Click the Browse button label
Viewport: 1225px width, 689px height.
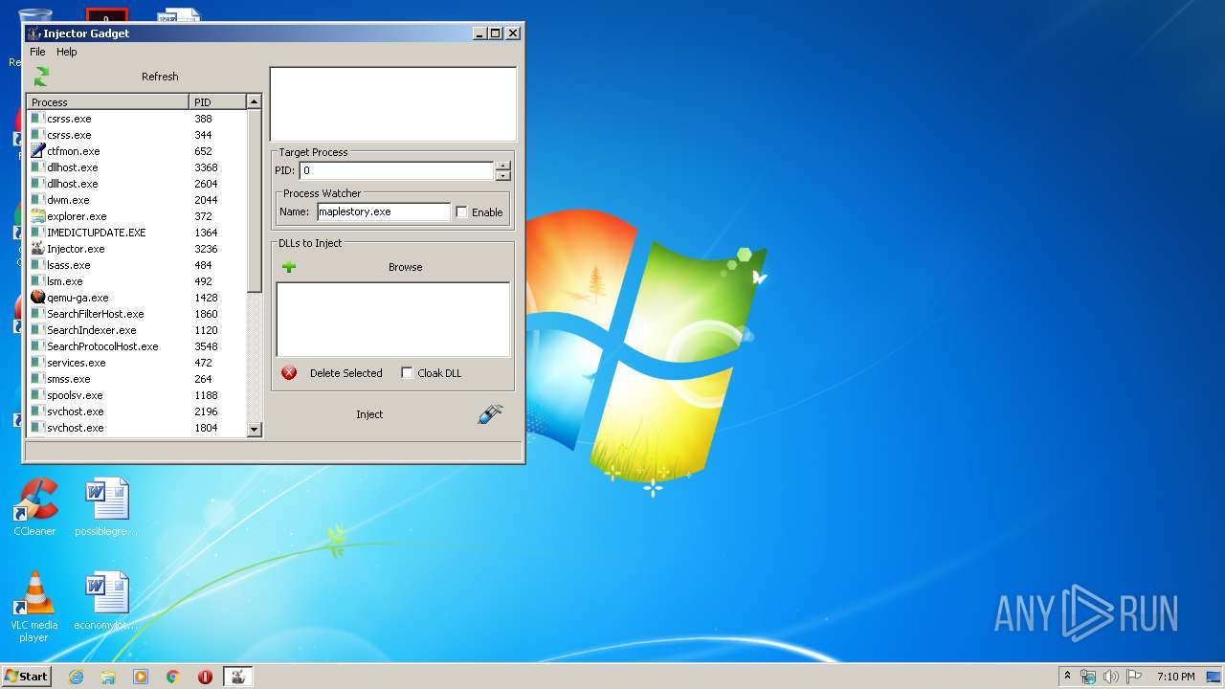(405, 267)
